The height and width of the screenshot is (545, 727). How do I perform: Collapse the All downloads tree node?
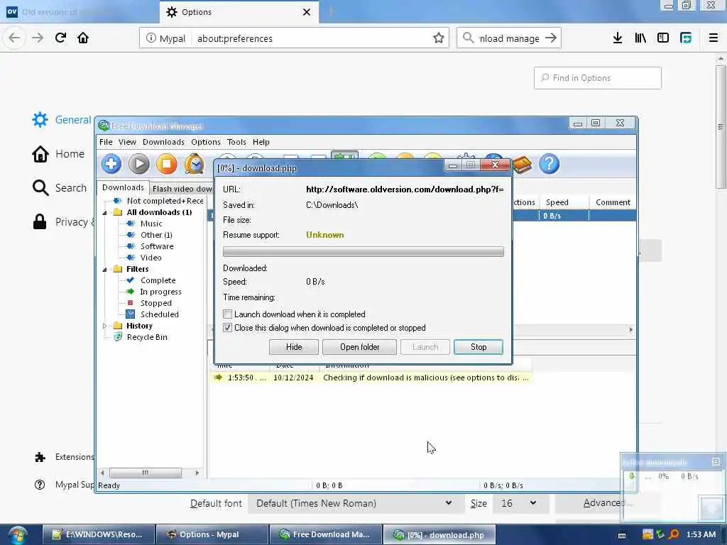click(x=105, y=213)
